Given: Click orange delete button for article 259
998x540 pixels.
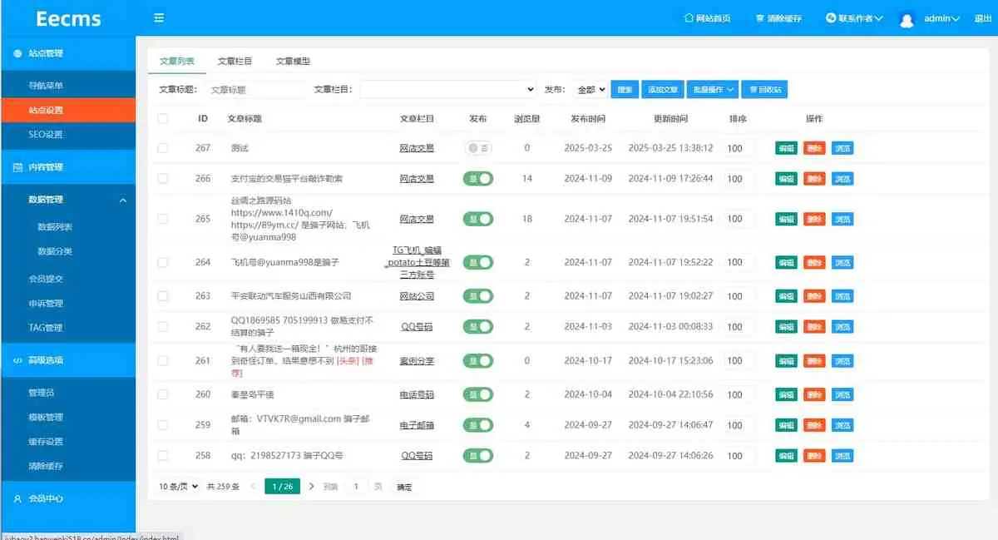Looking at the screenshot, I should pyautogui.click(x=814, y=425).
